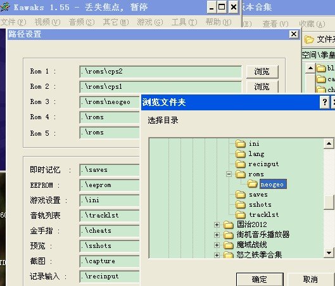Click the help ? button in 浏览文件夹 dialog
The width and height of the screenshot is (335, 286).
pyautogui.click(x=324, y=102)
